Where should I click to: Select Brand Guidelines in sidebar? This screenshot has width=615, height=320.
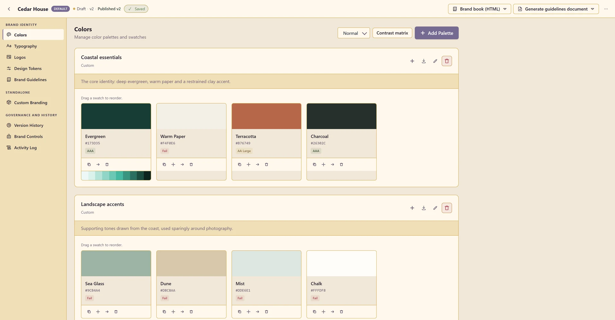pos(33,80)
